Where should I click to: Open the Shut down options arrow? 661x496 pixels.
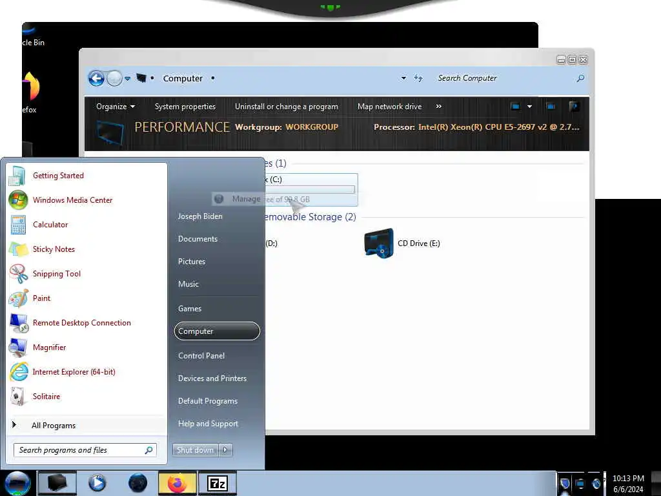coord(225,450)
